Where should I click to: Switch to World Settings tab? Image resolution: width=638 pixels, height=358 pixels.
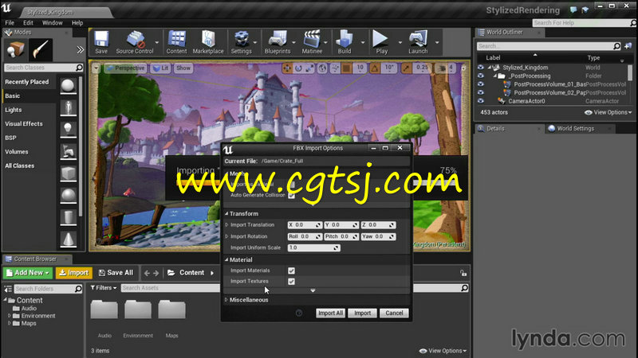coord(575,129)
